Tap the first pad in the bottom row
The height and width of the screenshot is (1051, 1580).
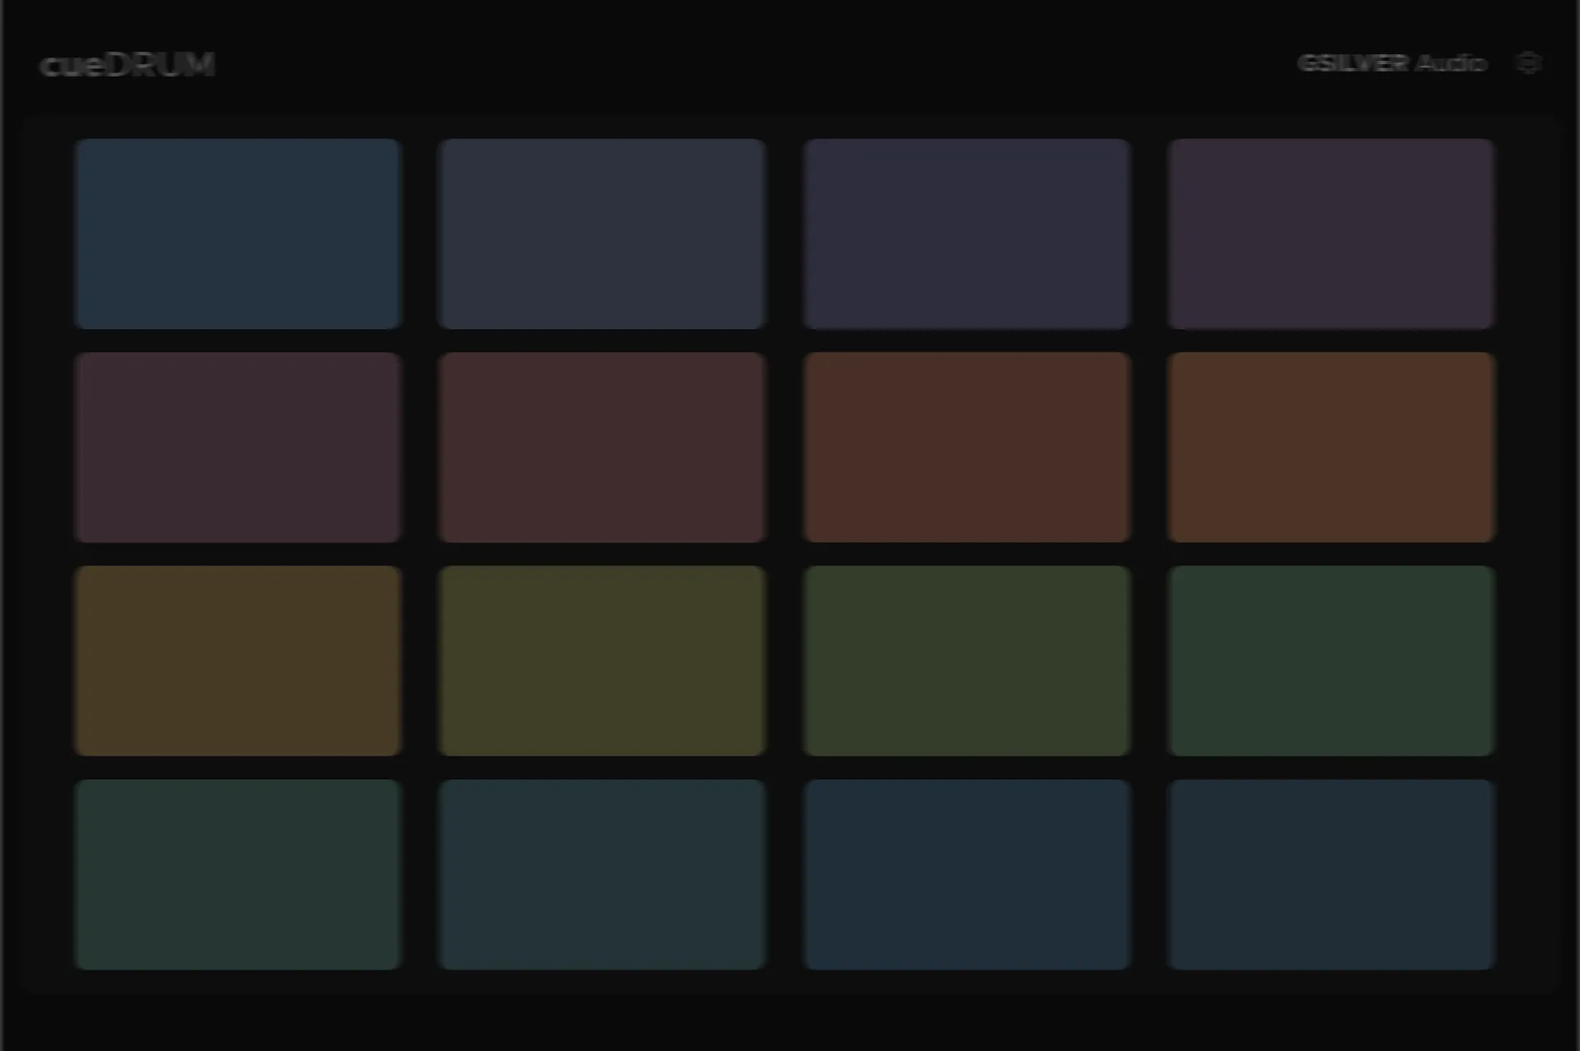(238, 875)
